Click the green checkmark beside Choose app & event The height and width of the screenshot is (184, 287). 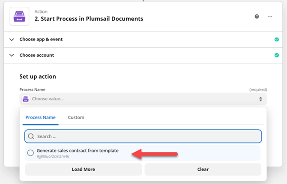point(277,39)
